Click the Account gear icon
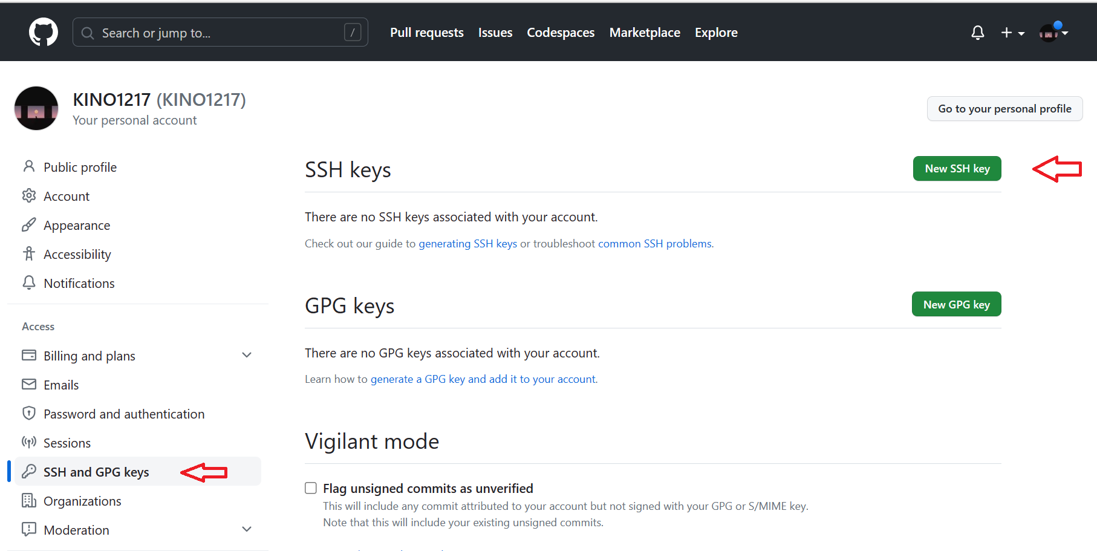 28,195
